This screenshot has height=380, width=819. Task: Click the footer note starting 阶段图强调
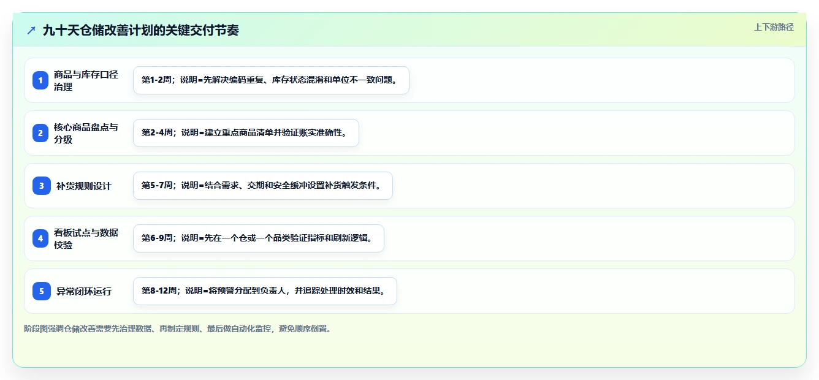coord(179,329)
